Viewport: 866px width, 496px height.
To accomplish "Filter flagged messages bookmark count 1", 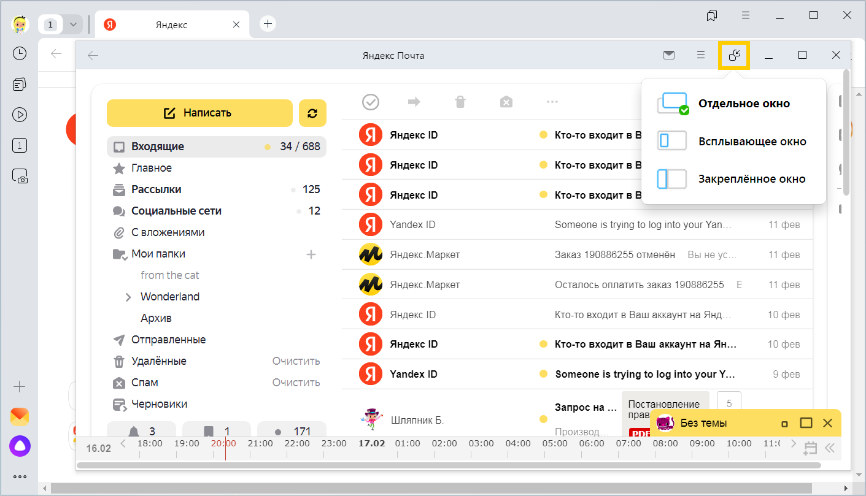I will click(x=217, y=431).
